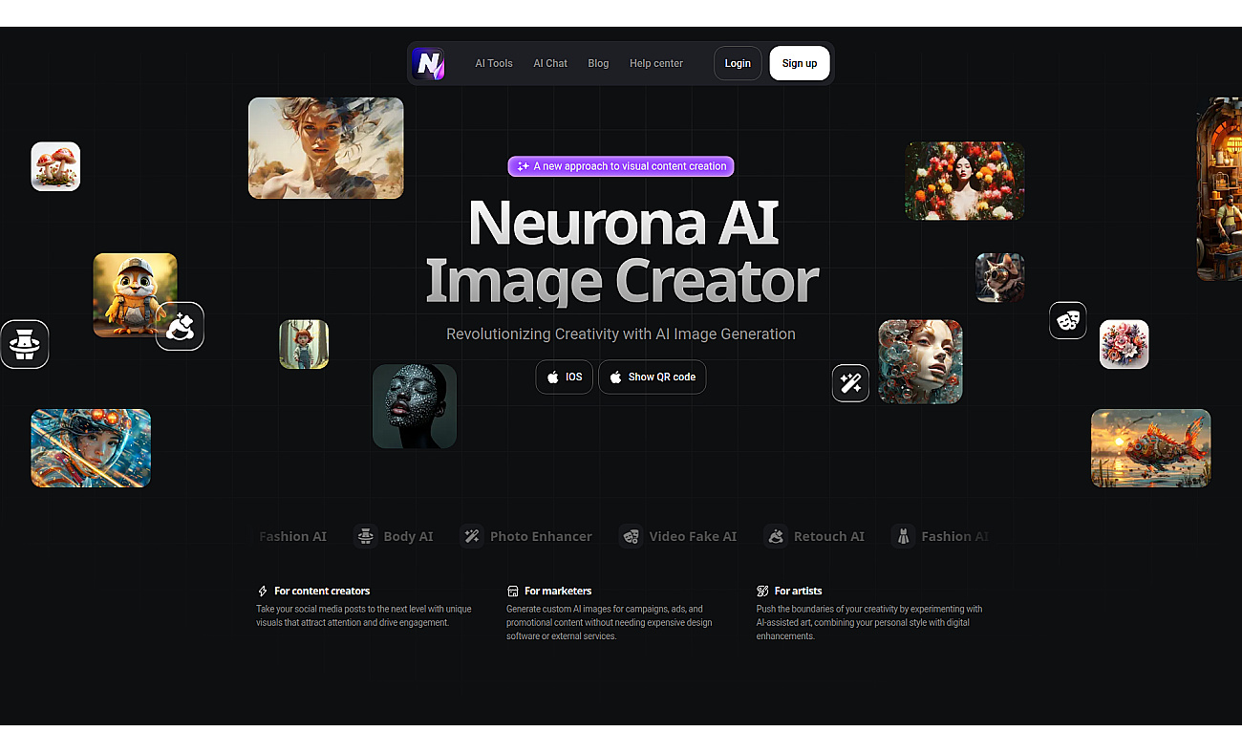This screenshot has height=753, width=1242.
Task: Click the theater masks floating icon
Action: coord(1067,320)
